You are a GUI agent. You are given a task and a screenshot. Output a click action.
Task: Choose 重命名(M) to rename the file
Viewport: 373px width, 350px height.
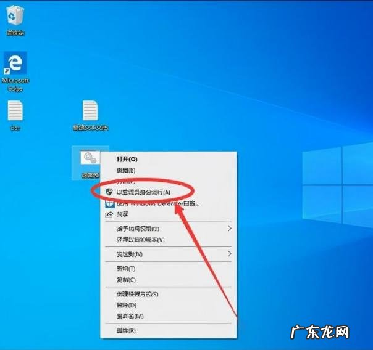[130, 316]
